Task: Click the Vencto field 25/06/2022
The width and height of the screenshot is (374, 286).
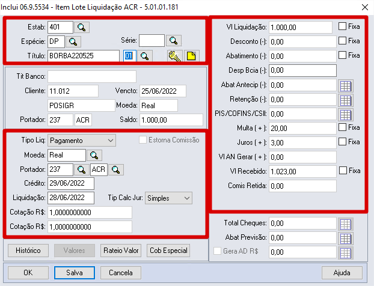Action: [x=163, y=91]
